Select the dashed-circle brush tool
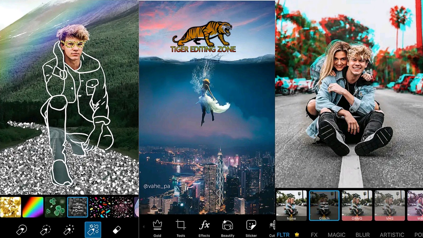The width and height of the screenshot is (423, 238). pyautogui.click(x=45, y=230)
